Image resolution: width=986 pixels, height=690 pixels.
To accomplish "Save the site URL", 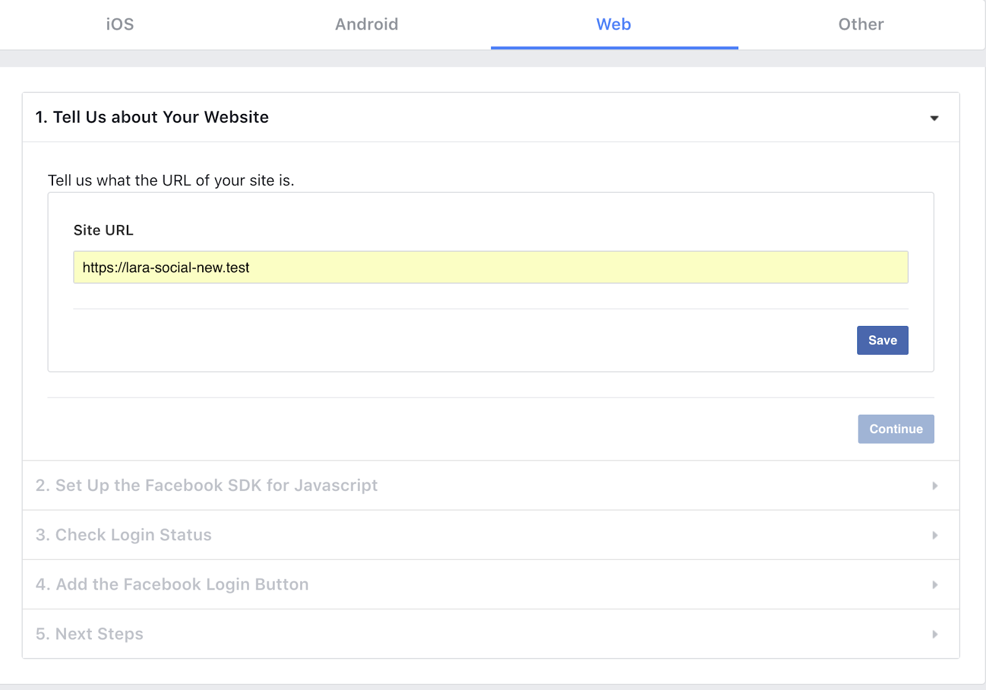I will pos(882,340).
